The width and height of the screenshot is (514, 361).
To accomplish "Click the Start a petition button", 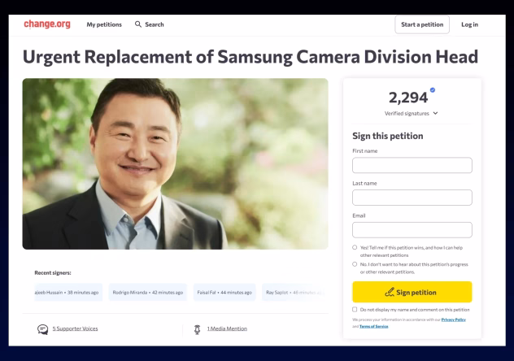I will tap(422, 24).
